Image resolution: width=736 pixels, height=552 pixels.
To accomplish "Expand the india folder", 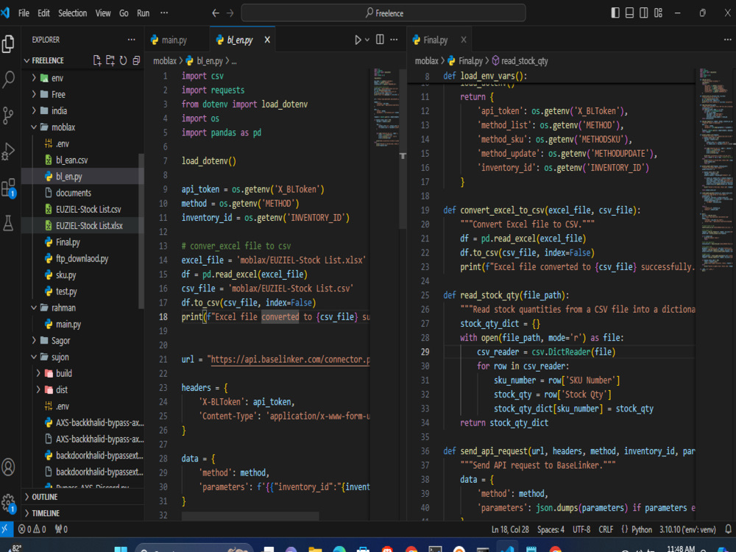I will 34,111.
